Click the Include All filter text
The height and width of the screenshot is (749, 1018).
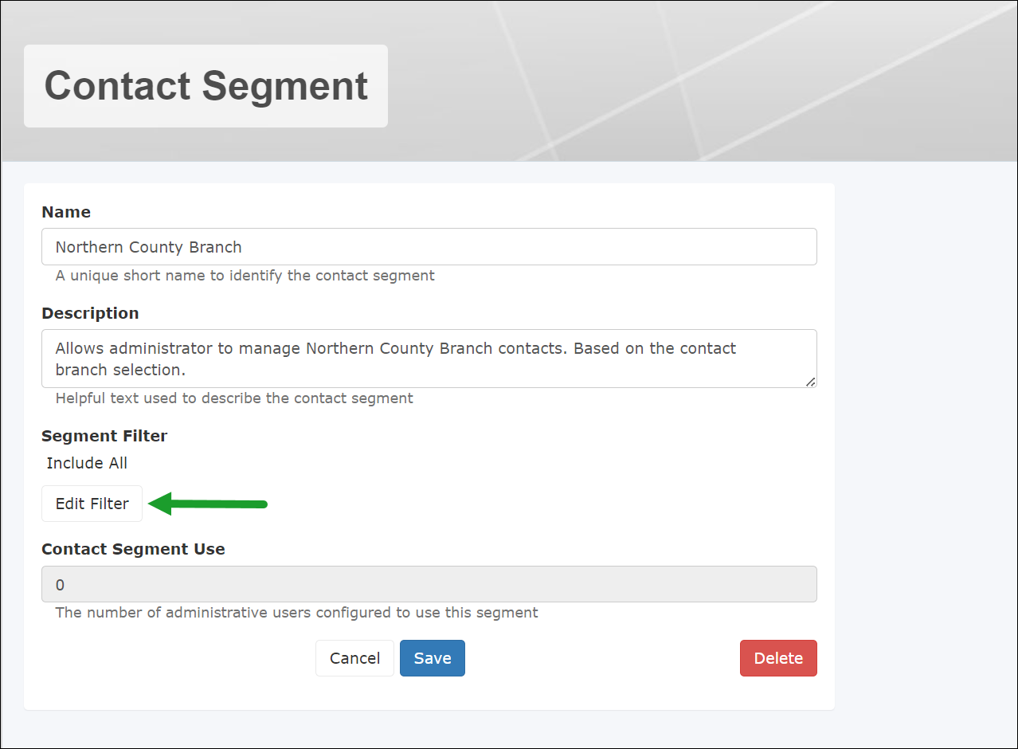tap(87, 463)
